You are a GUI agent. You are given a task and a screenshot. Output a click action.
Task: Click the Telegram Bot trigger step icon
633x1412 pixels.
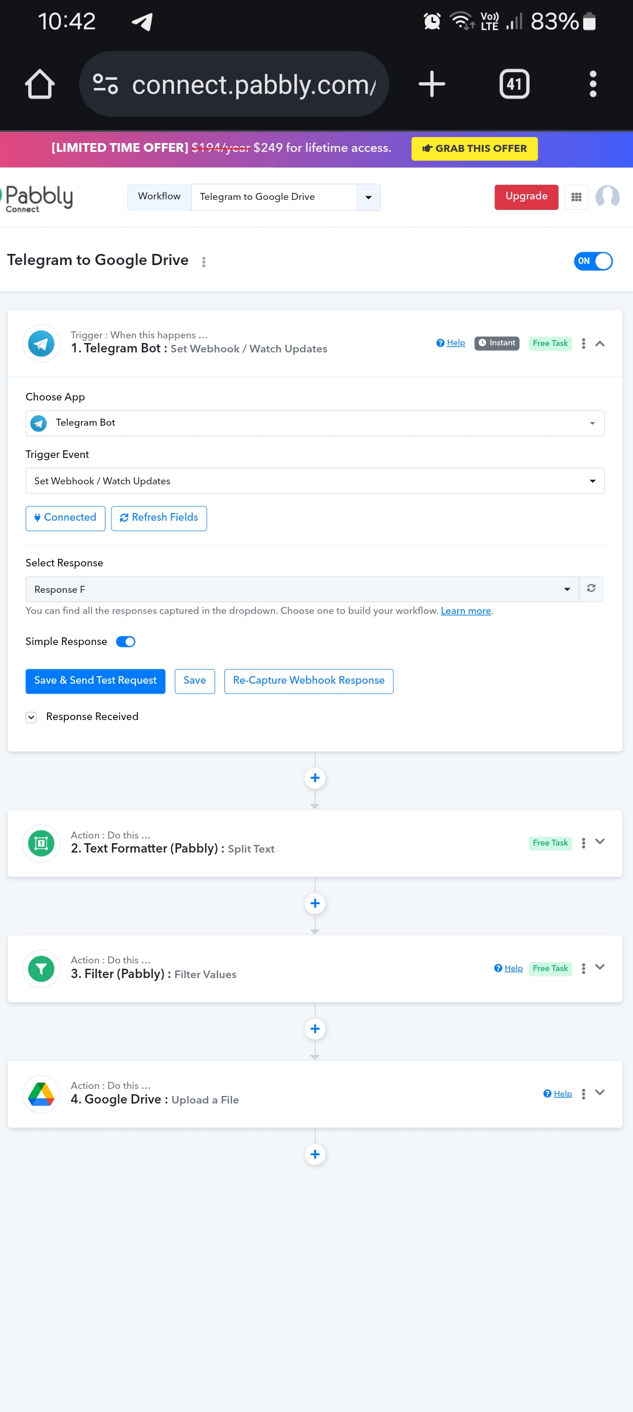pyautogui.click(x=41, y=344)
